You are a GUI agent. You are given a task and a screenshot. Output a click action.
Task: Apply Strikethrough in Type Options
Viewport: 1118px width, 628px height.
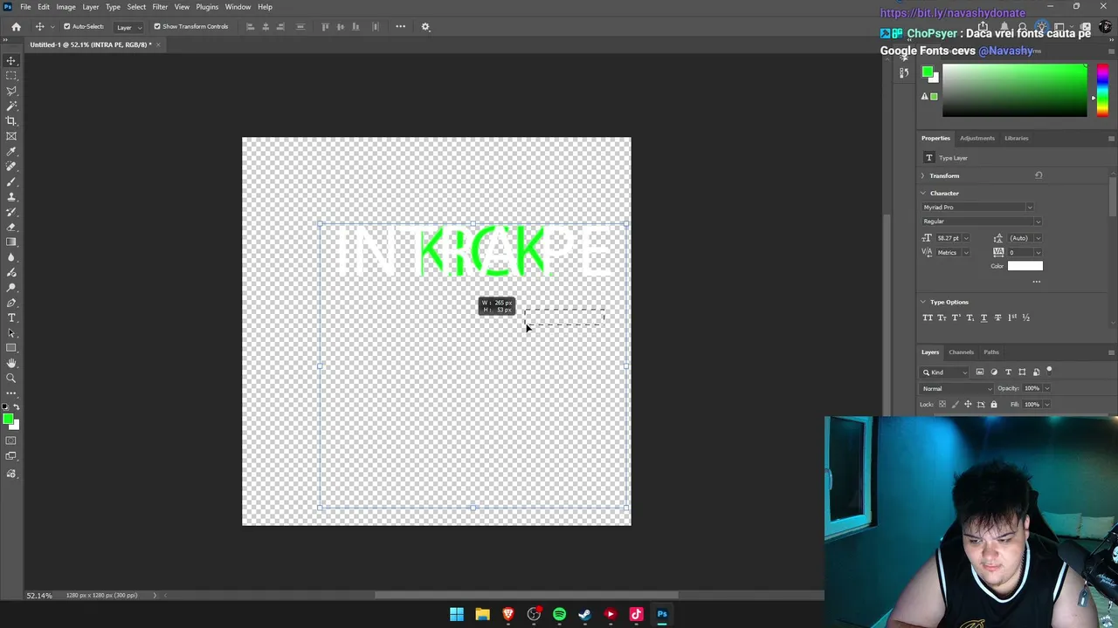(997, 317)
